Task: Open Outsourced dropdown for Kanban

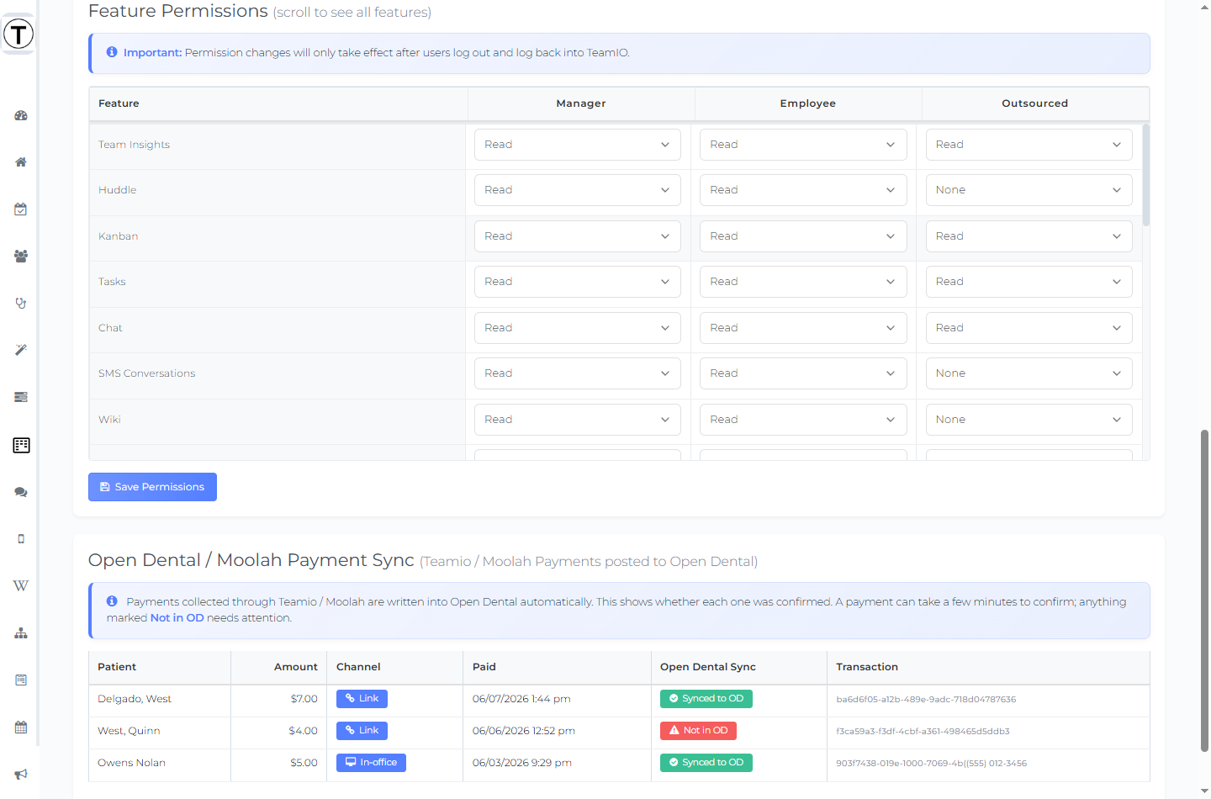Action: click(1029, 236)
